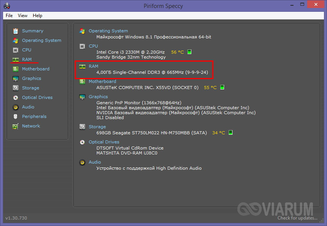Click the Motherboard heading in summary panel
This screenshot has height=226, width=327.
[x=102, y=81]
